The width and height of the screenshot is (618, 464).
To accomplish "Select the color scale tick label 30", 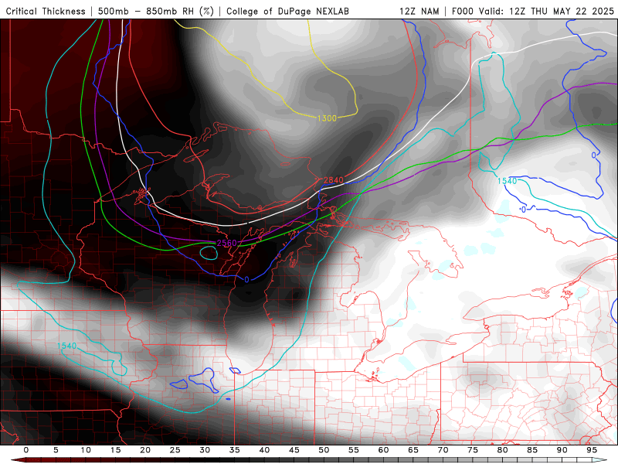I will click(205, 450).
